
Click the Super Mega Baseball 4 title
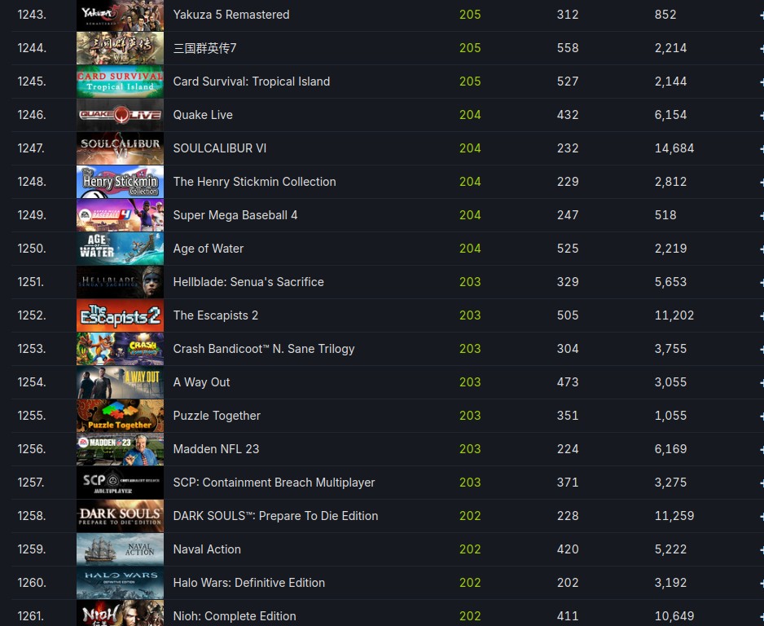coord(235,215)
